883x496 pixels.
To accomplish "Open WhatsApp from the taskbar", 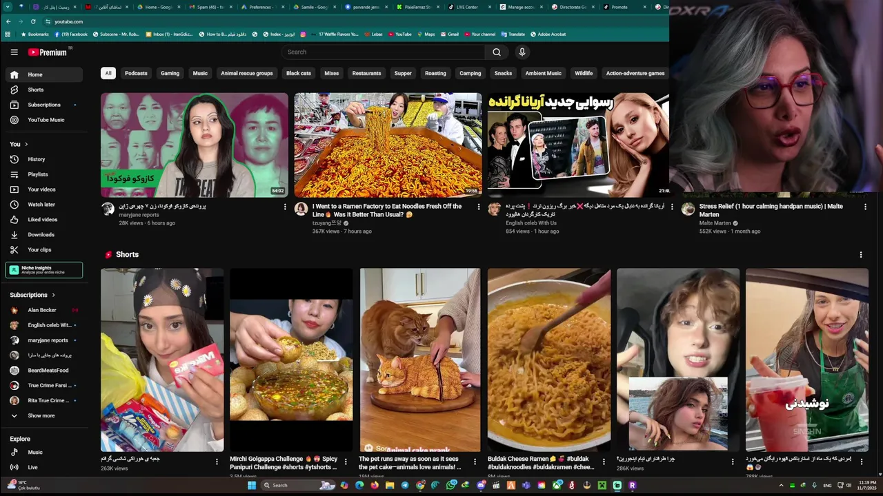I will point(450,485).
